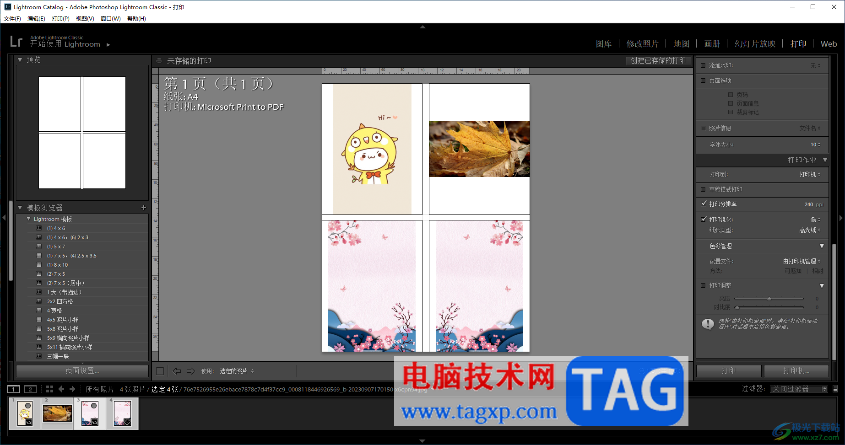Image resolution: width=845 pixels, height=445 pixels.
Task: Click the printer icon beside 未存储的打印
Action: pyautogui.click(x=159, y=61)
